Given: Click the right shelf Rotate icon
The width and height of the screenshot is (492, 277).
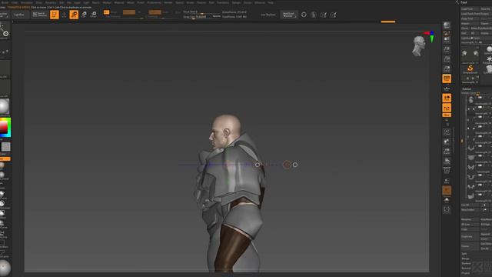Looking at the screenshot, I should coord(447,161).
